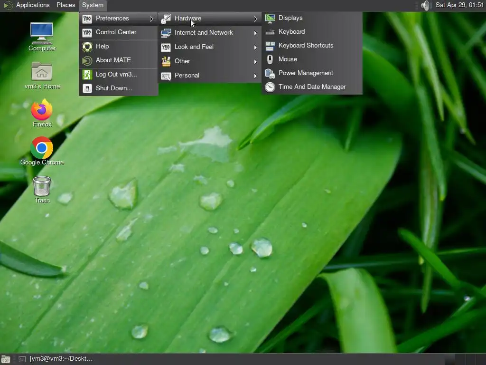The width and height of the screenshot is (486, 365).
Task: Click the Displays monitor icon
Action: [x=270, y=19]
